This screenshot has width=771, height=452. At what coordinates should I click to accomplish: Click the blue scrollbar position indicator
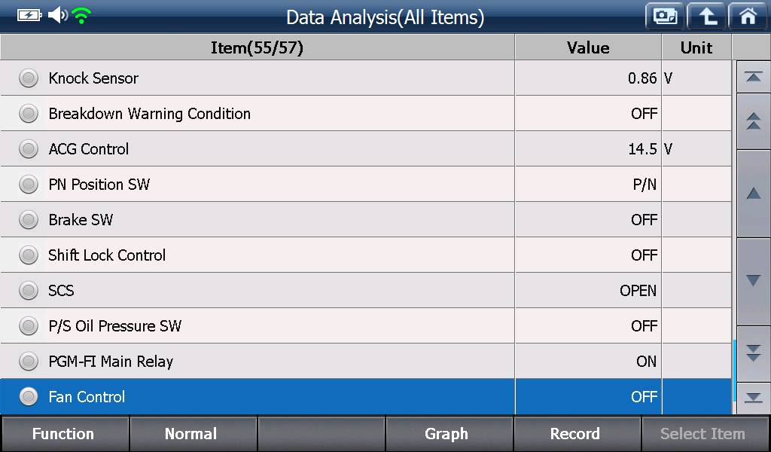point(733,371)
